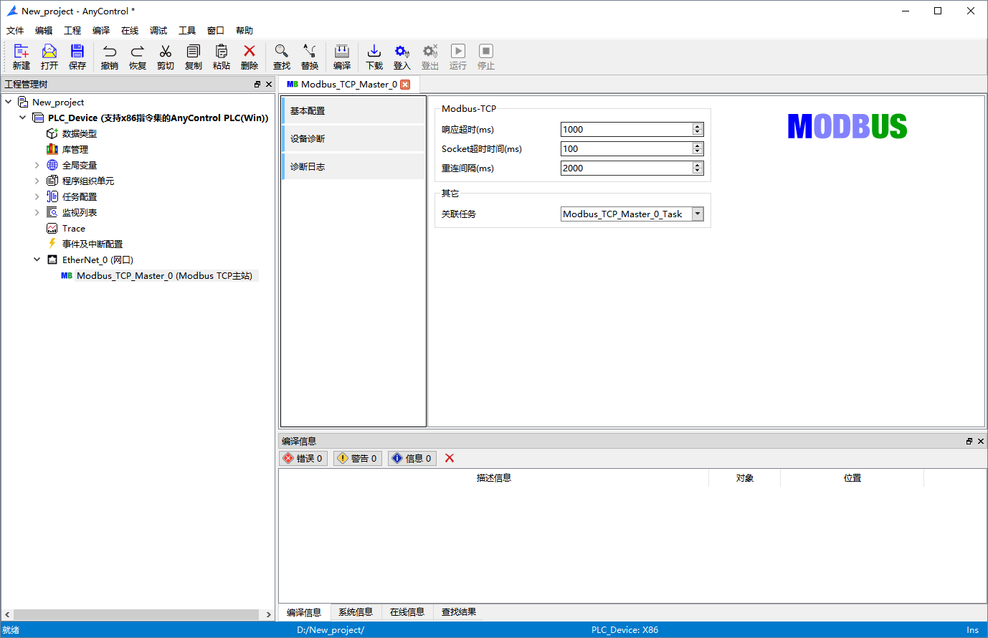The width and height of the screenshot is (988, 638).
Task: Close the Modbus_TCP_Master_0 tab
Action: pos(405,84)
